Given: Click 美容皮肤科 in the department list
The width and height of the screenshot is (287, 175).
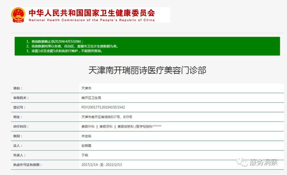Looking at the screenshot, I should point(125,127).
